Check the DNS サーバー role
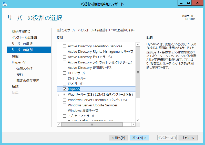Screen dimensions: 205x145 (x=64, y=78)
